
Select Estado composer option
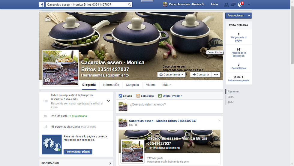(125, 96)
